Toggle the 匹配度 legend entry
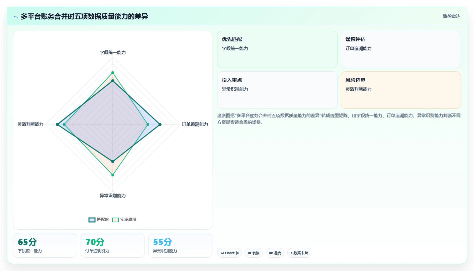 point(99,220)
